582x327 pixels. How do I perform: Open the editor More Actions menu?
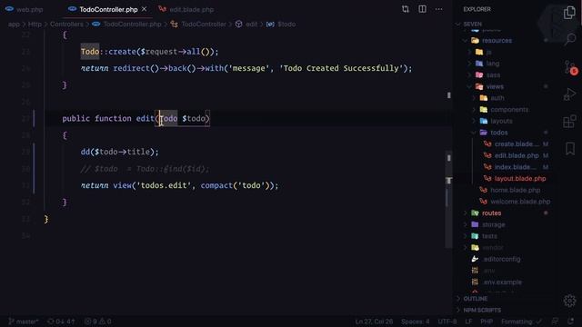coord(438,9)
